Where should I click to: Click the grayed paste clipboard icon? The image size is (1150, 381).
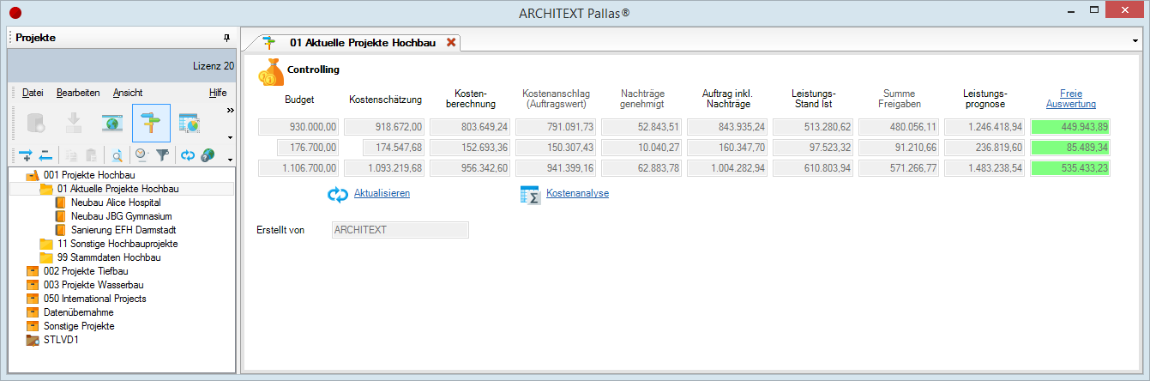[x=91, y=155]
